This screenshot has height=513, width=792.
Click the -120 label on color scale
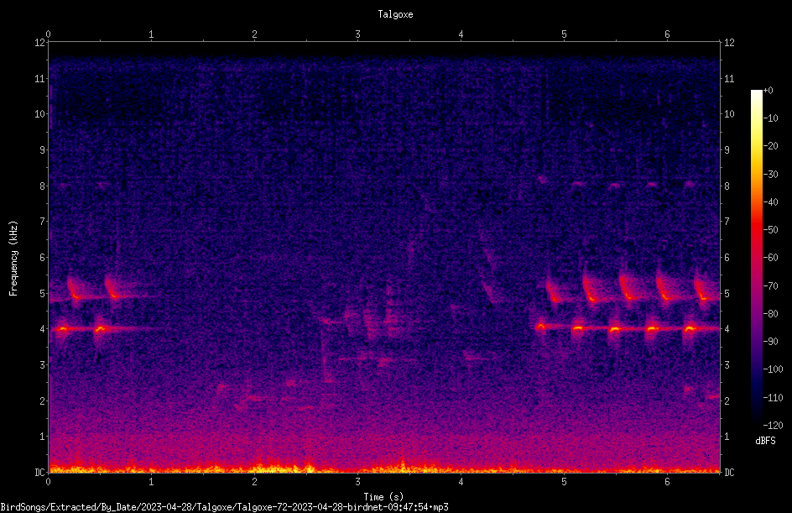tap(773, 425)
